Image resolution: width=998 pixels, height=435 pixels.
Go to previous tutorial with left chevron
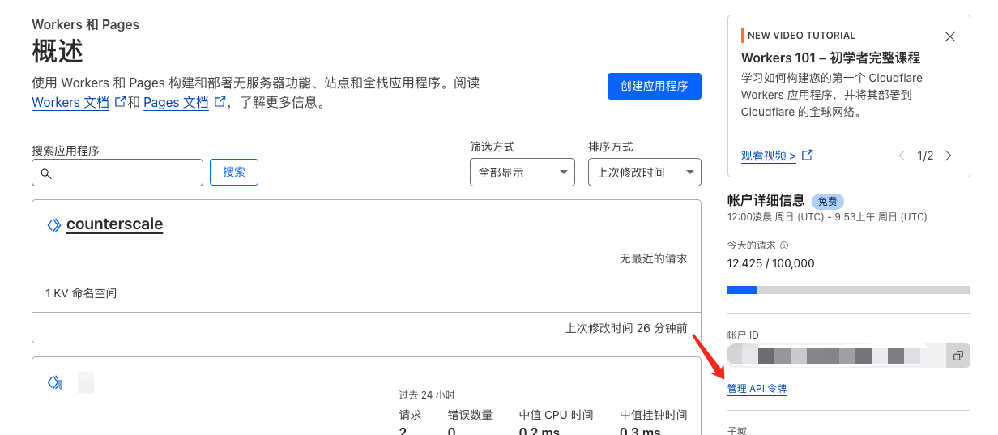tap(902, 156)
